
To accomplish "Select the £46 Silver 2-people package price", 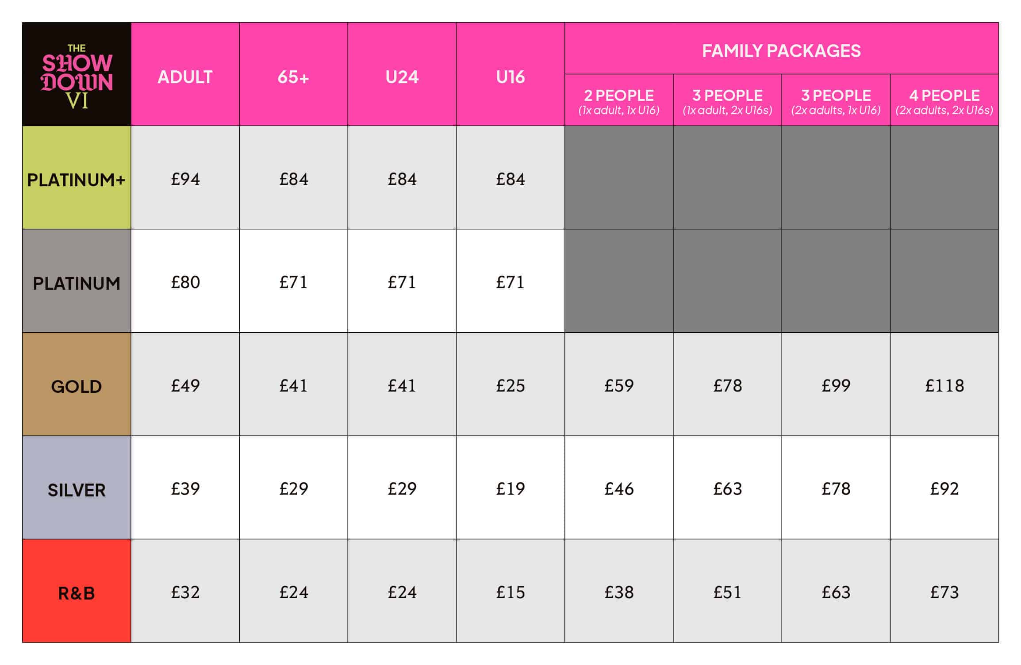I will click(619, 489).
